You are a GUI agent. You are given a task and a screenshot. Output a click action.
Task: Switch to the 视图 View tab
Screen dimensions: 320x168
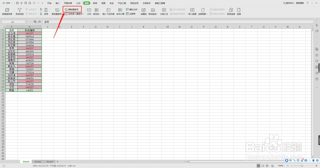tap(103, 3)
